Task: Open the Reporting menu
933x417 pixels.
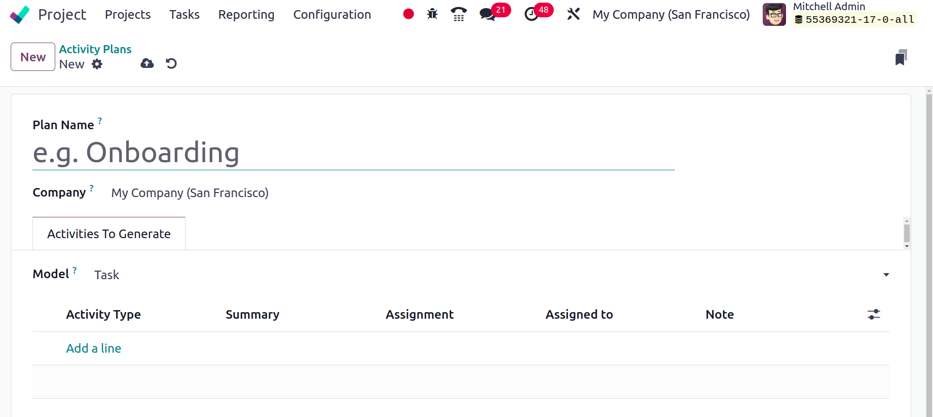Action: tap(246, 15)
